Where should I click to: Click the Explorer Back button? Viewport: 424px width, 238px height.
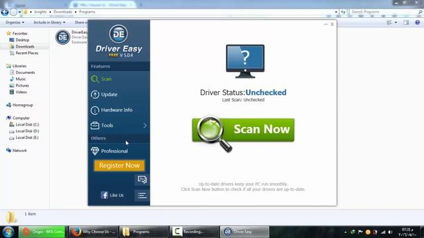[x=5, y=12]
